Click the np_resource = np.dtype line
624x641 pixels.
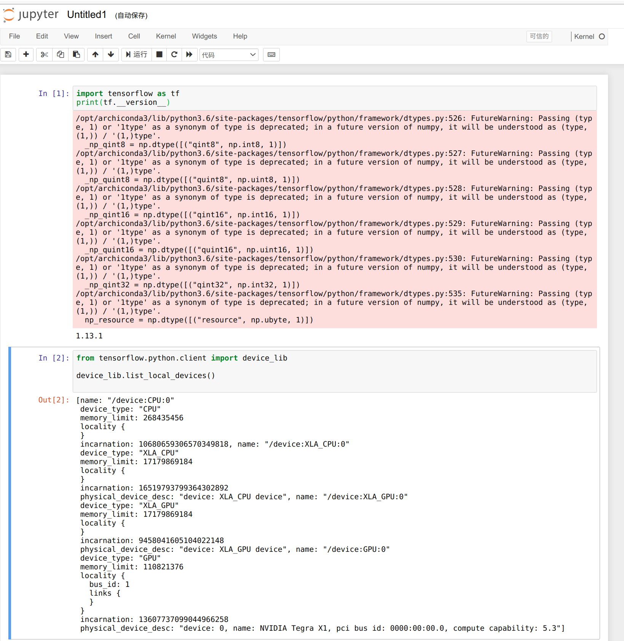(199, 320)
